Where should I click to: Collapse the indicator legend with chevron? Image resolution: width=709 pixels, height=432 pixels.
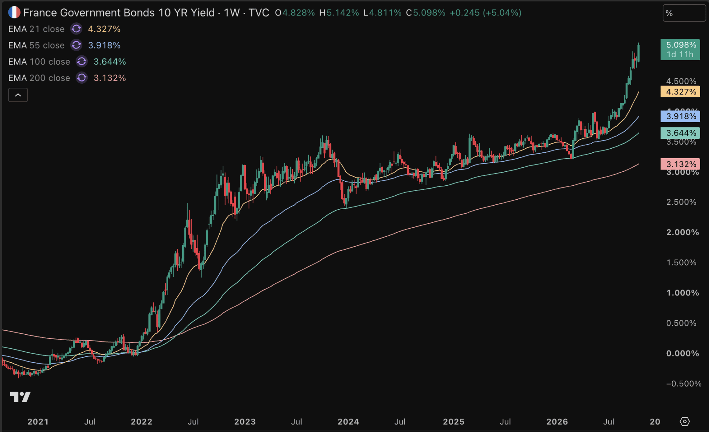[x=18, y=95]
